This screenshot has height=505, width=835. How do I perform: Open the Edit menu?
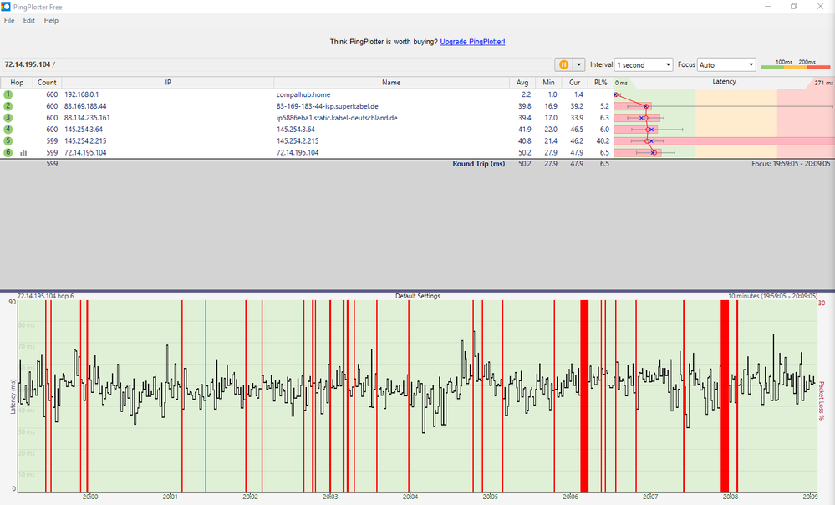pyautogui.click(x=29, y=20)
